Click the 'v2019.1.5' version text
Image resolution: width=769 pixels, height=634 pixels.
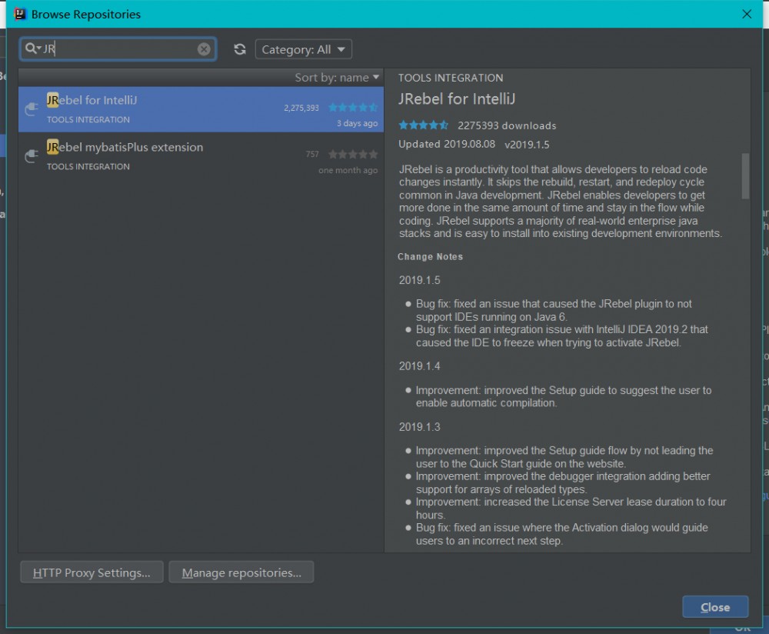tap(527, 145)
